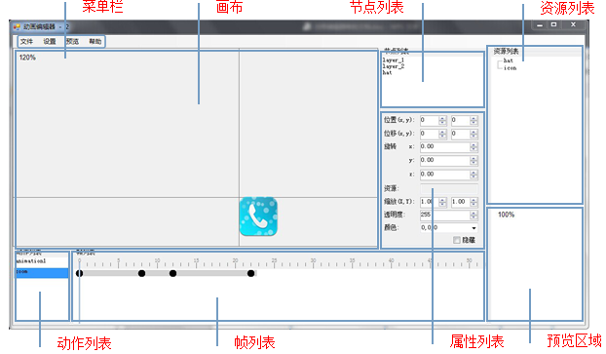Click the 位置 y value field
Viewport: 606px width, 354px height.
461,120
